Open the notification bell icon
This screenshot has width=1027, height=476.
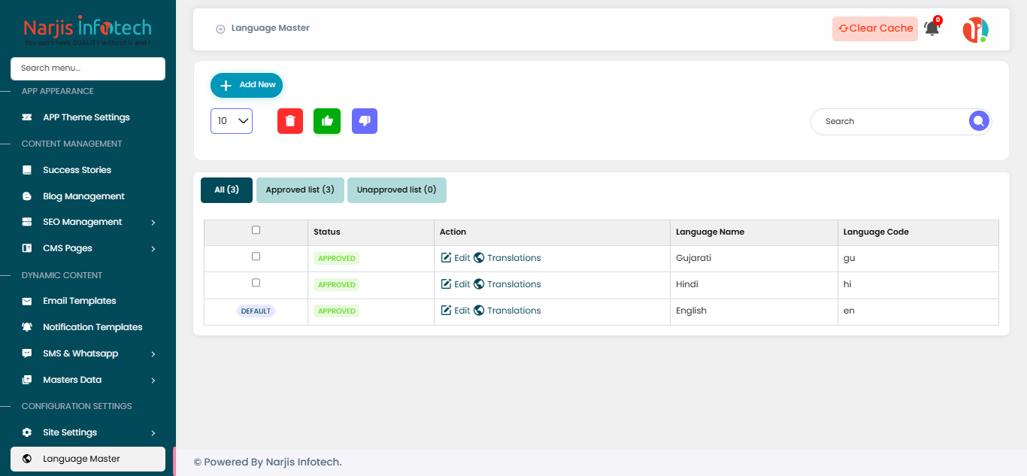click(x=932, y=29)
